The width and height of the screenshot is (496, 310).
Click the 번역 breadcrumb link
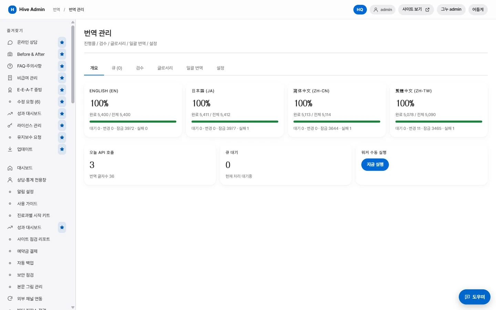56,10
